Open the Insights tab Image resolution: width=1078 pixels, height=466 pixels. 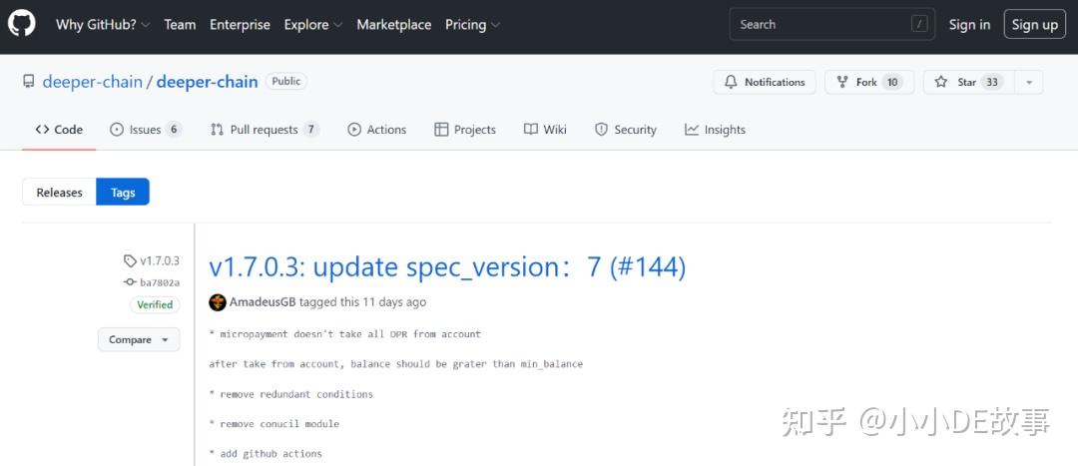coord(715,130)
